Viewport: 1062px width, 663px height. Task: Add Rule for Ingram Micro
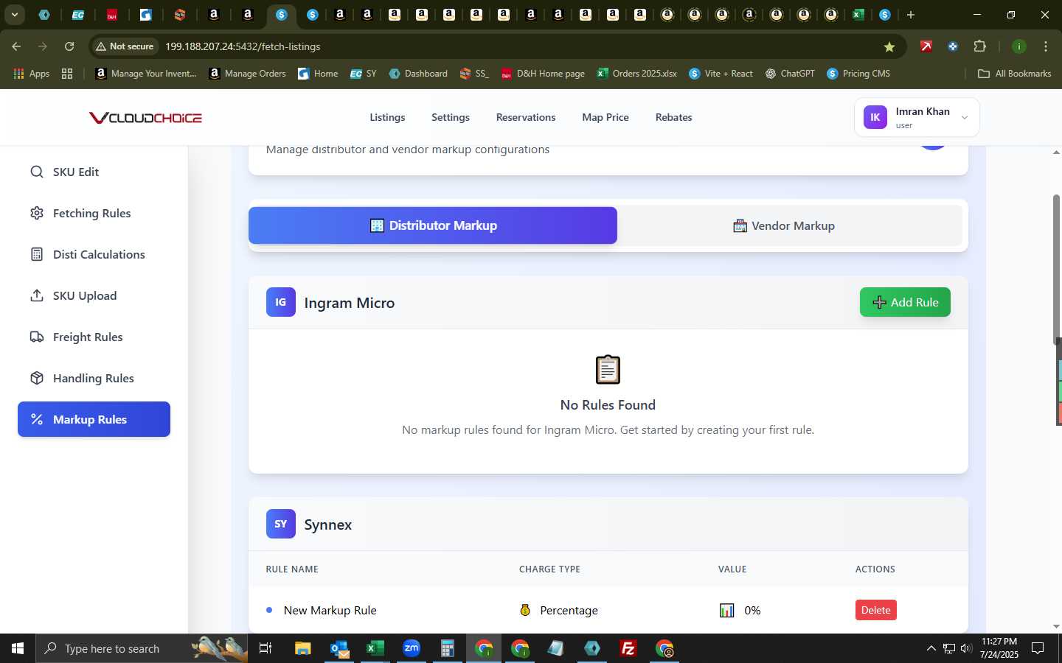click(905, 302)
